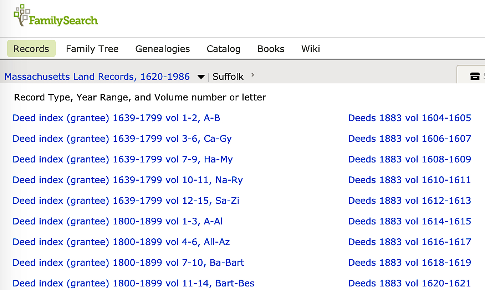The height and width of the screenshot is (290, 485).
Task: Open Deeds 1883 vol 1604-1605
Action: click(x=409, y=118)
